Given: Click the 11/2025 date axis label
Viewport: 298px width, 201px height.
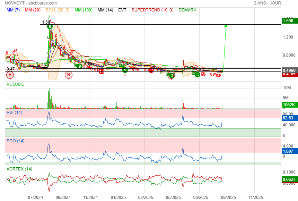Looking at the screenshot, I should tap(256, 198).
